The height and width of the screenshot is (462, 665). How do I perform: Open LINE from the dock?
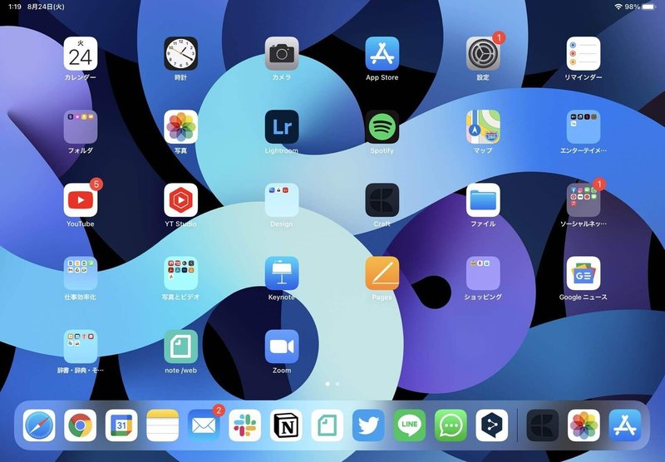(x=409, y=425)
